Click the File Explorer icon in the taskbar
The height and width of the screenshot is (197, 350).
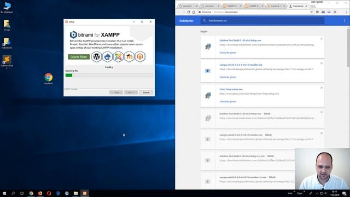coord(75,193)
